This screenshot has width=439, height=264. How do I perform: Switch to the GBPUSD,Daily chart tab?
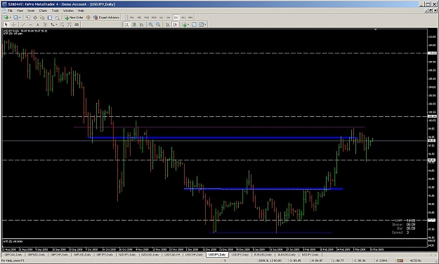click(82, 255)
